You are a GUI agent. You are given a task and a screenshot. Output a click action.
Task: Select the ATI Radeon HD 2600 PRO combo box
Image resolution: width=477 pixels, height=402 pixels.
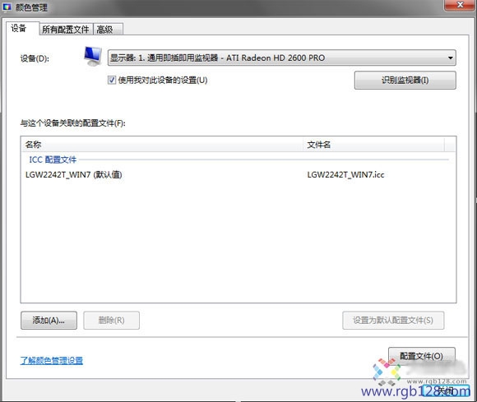click(282, 58)
